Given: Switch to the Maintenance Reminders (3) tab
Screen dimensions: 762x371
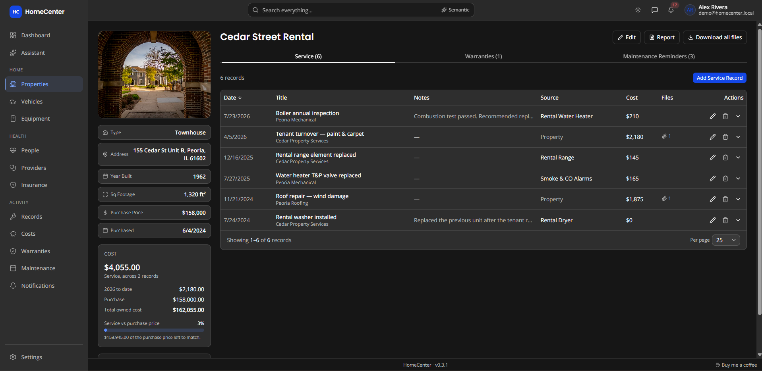Looking at the screenshot, I should click(x=659, y=56).
